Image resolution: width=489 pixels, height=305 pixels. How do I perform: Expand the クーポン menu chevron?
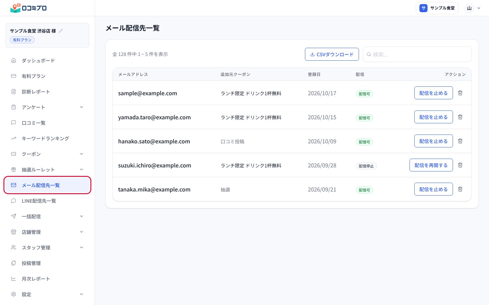[x=81, y=154]
